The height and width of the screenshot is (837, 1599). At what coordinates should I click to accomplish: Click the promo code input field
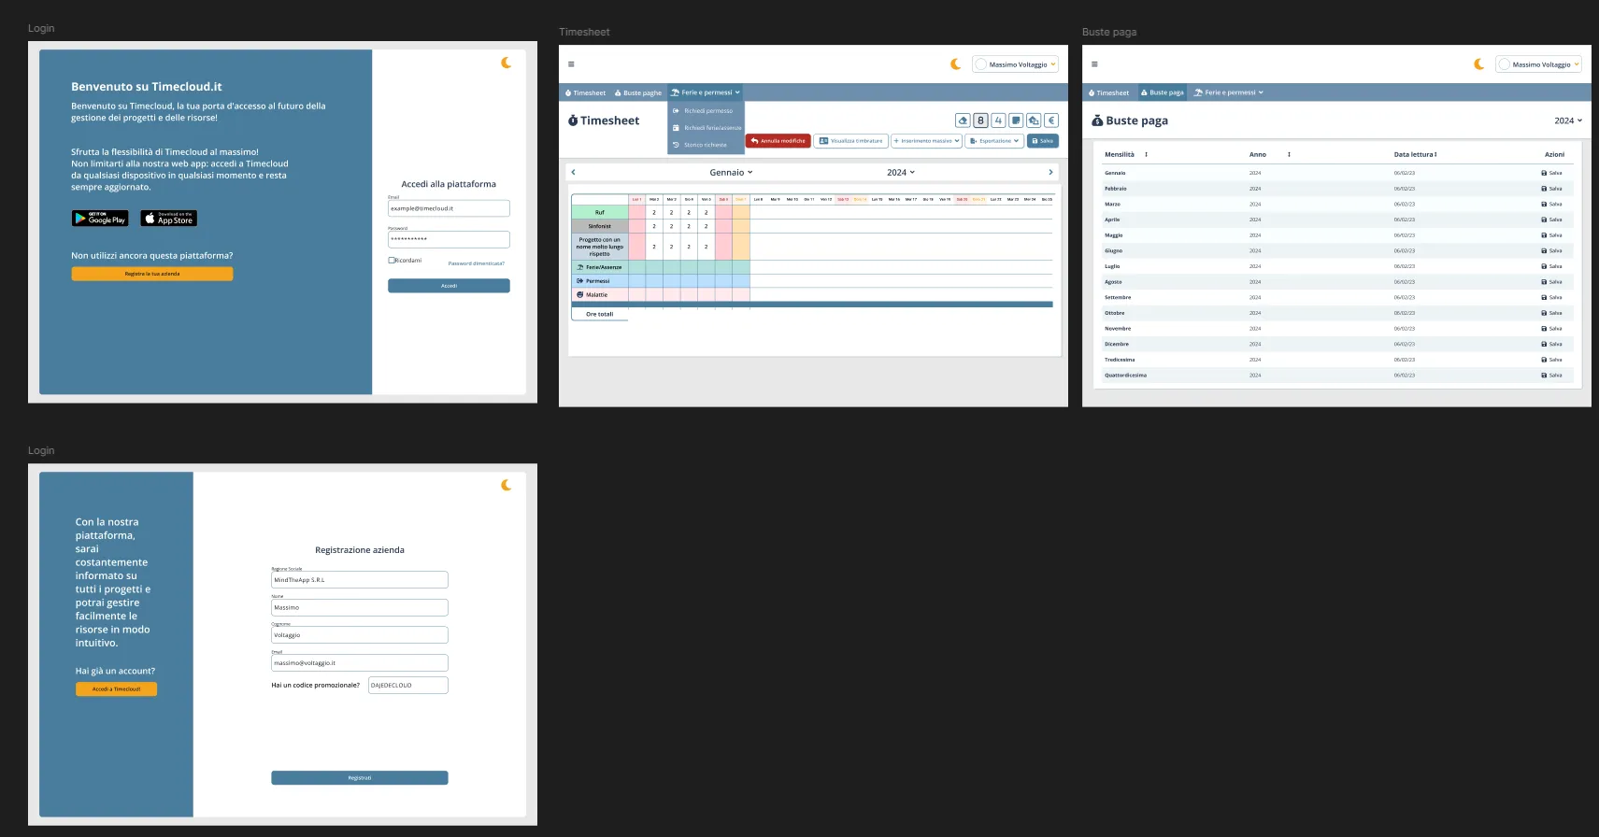[x=408, y=685]
